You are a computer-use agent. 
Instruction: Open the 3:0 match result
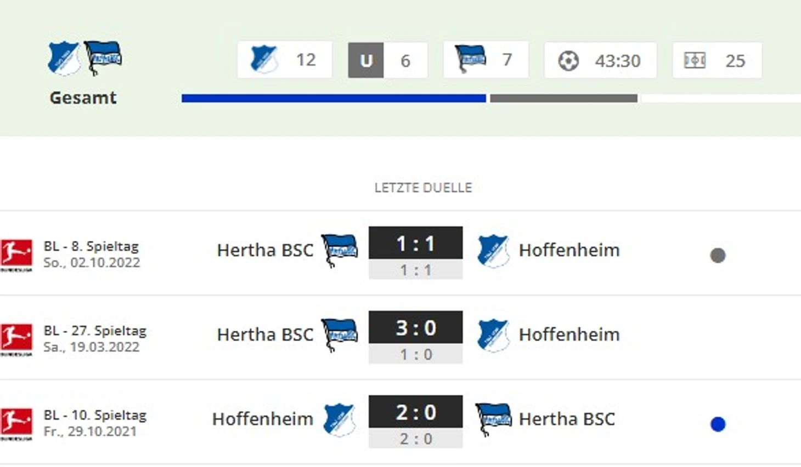point(415,328)
